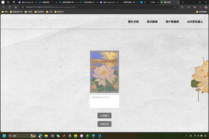Click the 上传图片 button
209x139 pixels.
[x=104, y=116]
